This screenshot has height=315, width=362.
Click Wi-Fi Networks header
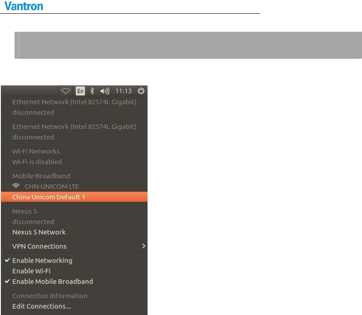pos(36,151)
